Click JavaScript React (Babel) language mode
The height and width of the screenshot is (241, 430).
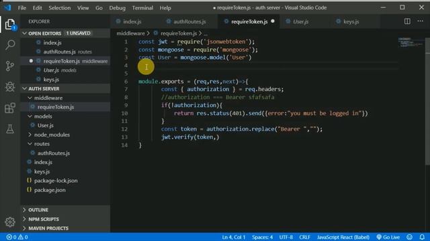pyautogui.click(x=343, y=237)
